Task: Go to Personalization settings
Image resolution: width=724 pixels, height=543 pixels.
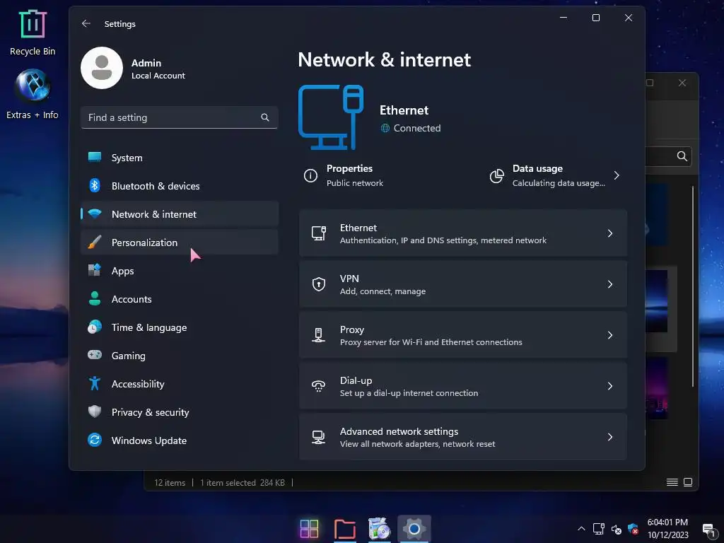Action: (x=179, y=242)
